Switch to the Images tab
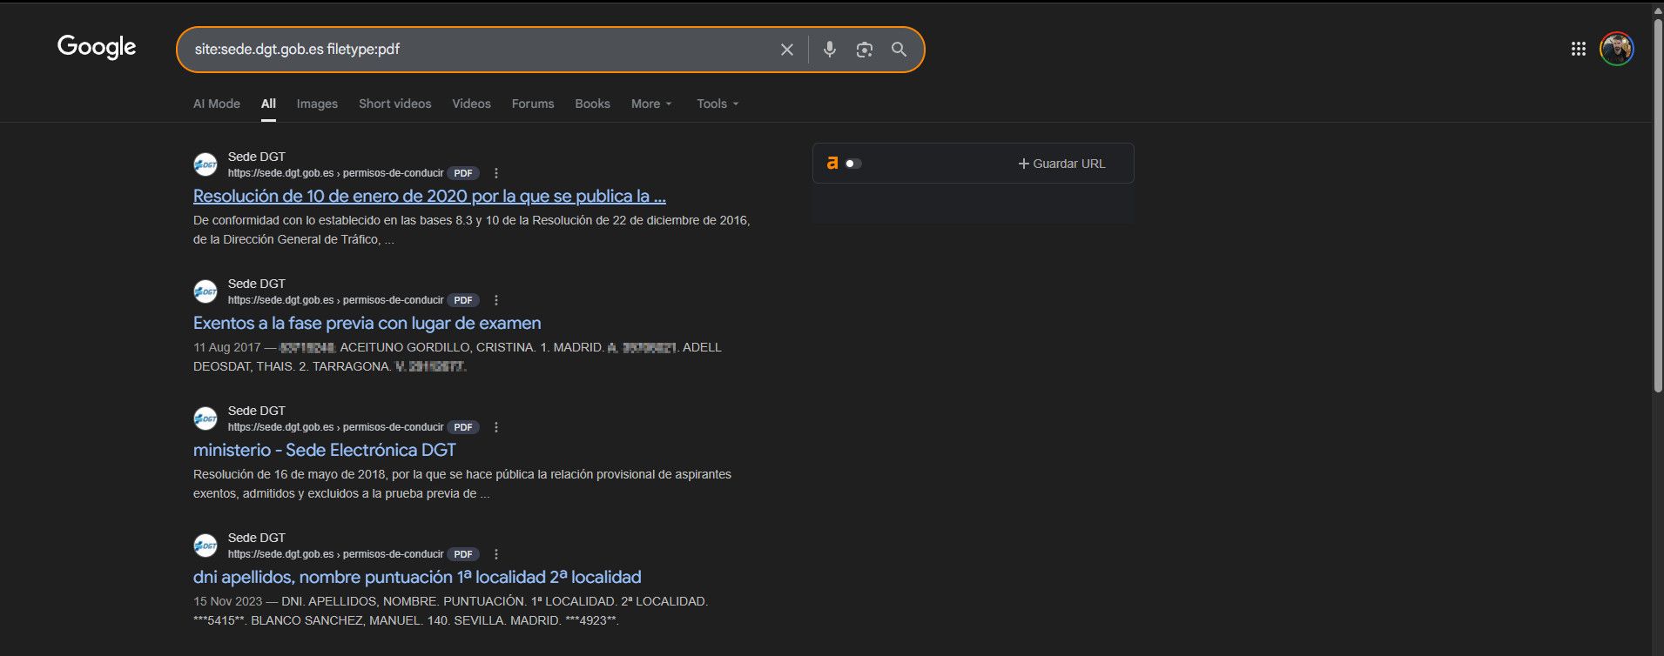1664x656 pixels. [x=317, y=104]
